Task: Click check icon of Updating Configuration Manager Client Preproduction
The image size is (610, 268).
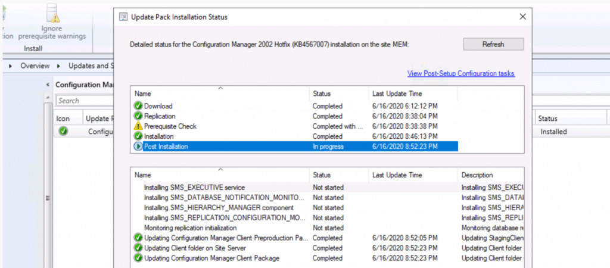Action: pyautogui.click(x=138, y=238)
